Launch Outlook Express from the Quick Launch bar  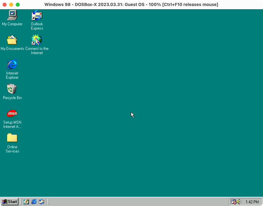pos(42,202)
